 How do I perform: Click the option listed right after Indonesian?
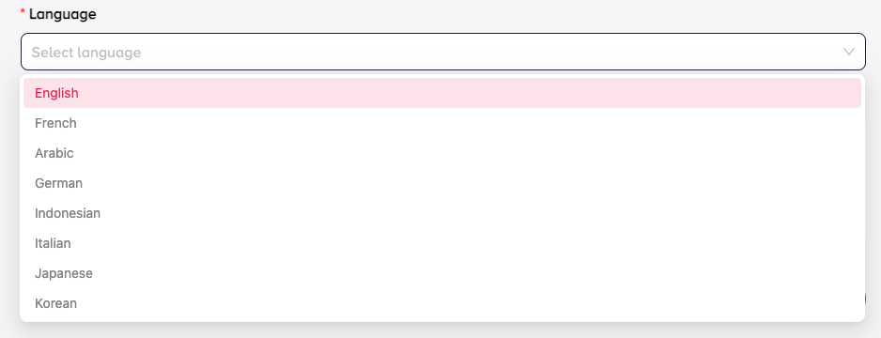tap(442, 244)
